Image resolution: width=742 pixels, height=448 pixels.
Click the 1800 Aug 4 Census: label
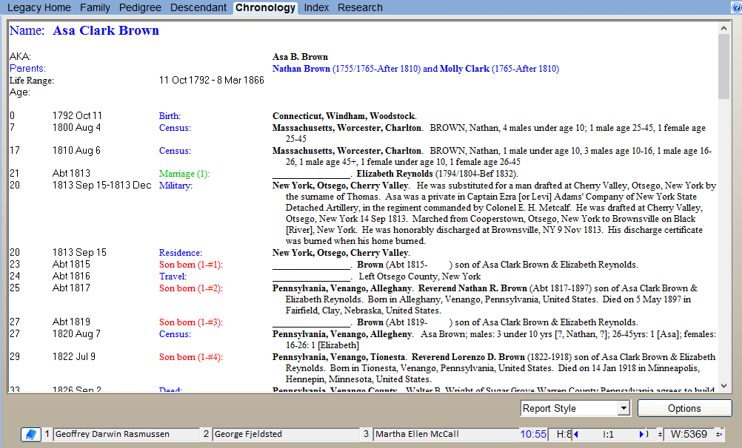click(175, 128)
